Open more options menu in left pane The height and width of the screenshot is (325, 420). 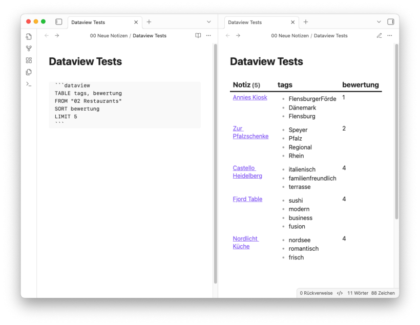click(208, 36)
